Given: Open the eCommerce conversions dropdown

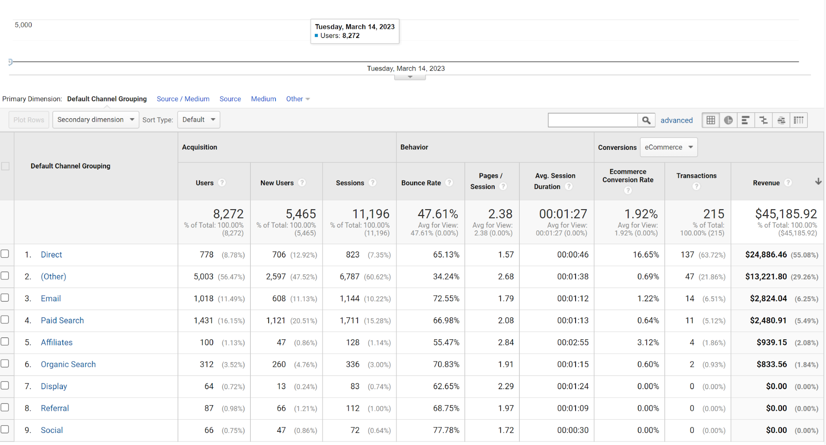Looking at the screenshot, I should click(668, 147).
